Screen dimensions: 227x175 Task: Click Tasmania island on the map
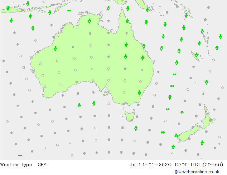tap(130, 116)
